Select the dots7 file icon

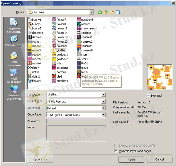coord(30,68)
